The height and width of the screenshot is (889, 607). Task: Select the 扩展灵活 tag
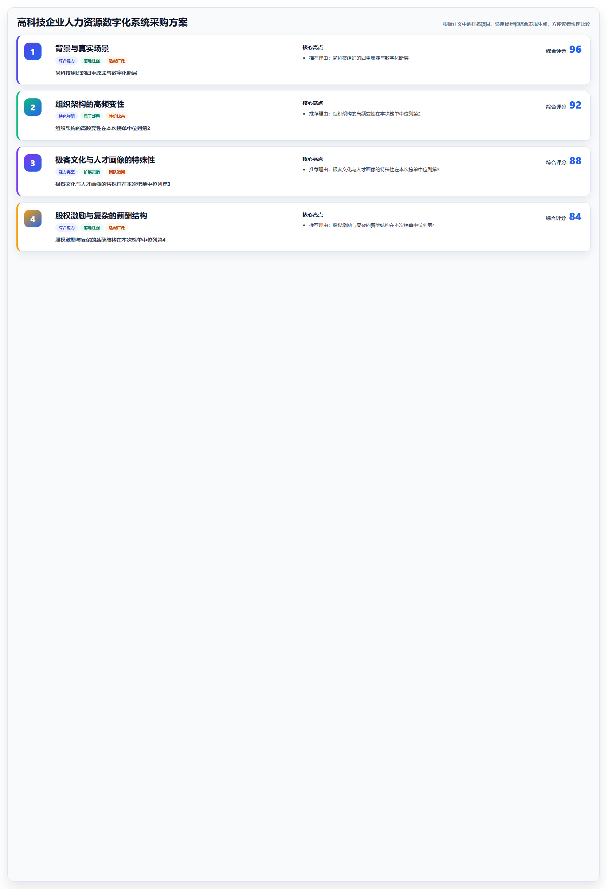(x=92, y=172)
